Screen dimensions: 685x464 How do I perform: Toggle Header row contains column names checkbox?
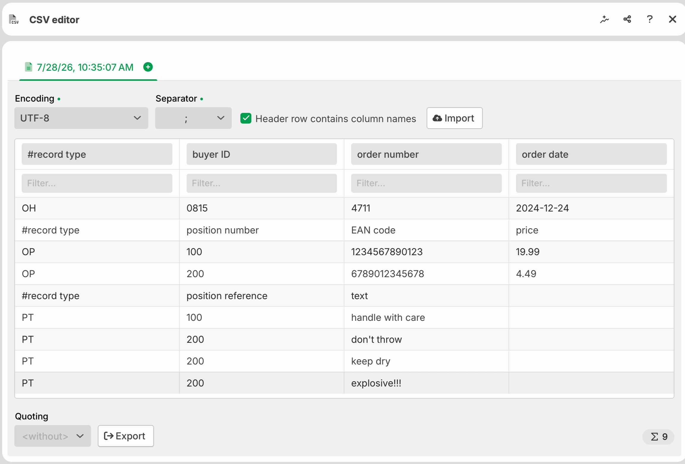pos(246,118)
